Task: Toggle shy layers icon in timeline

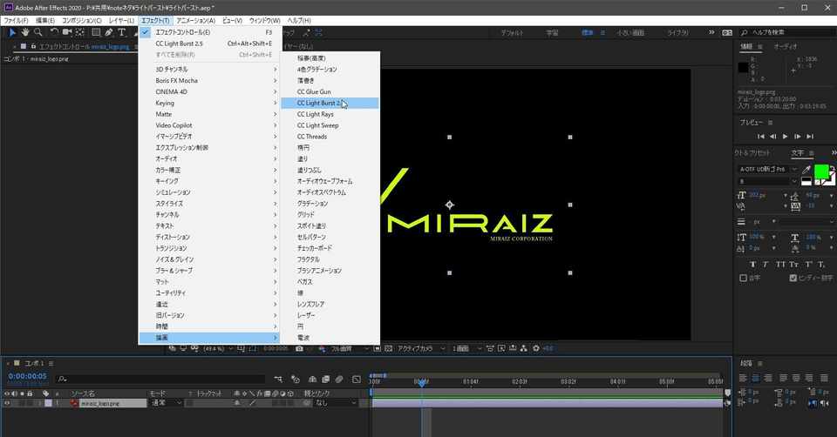Action: pyautogui.click(x=312, y=380)
